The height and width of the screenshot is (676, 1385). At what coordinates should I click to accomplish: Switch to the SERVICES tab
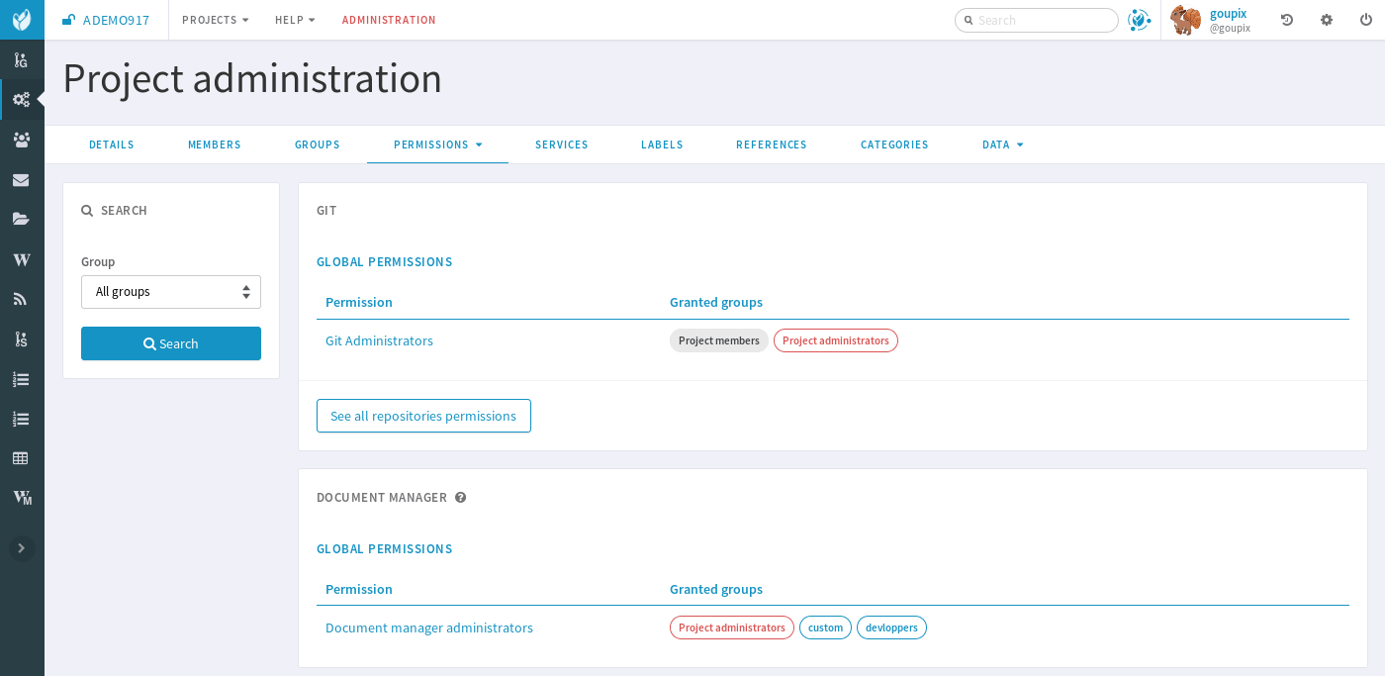561,145
